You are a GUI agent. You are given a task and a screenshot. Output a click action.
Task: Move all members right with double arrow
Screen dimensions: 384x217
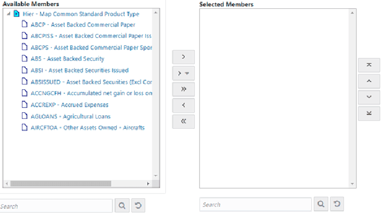(183, 89)
